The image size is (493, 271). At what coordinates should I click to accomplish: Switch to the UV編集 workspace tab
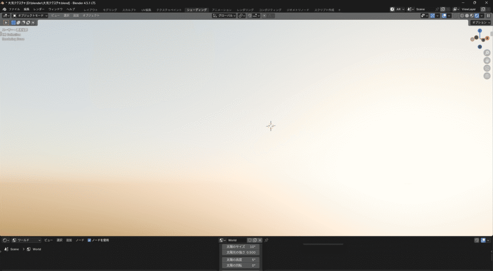point(146,10)
